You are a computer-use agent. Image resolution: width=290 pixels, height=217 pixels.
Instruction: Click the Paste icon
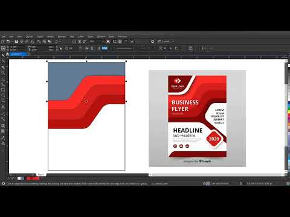tap(50, 42)
